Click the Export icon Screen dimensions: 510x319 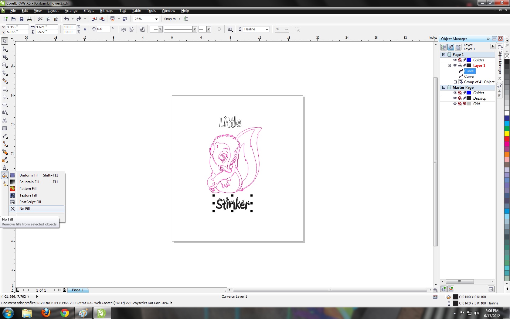coord(102,19)
